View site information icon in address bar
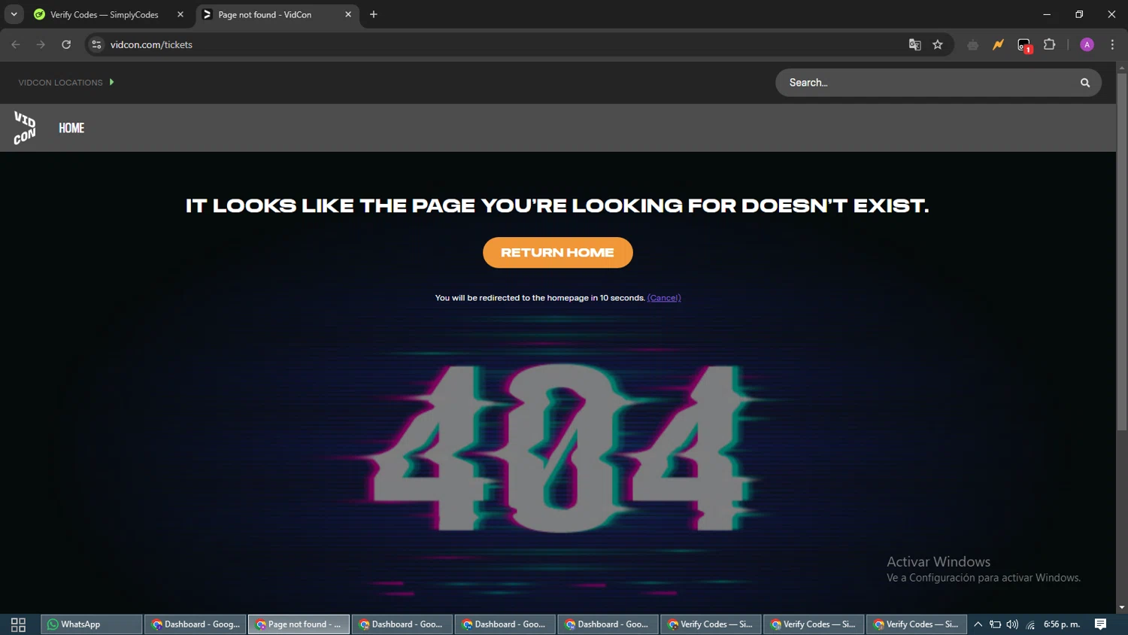The height and width of the screenshot is (635, 1128). 96,44
